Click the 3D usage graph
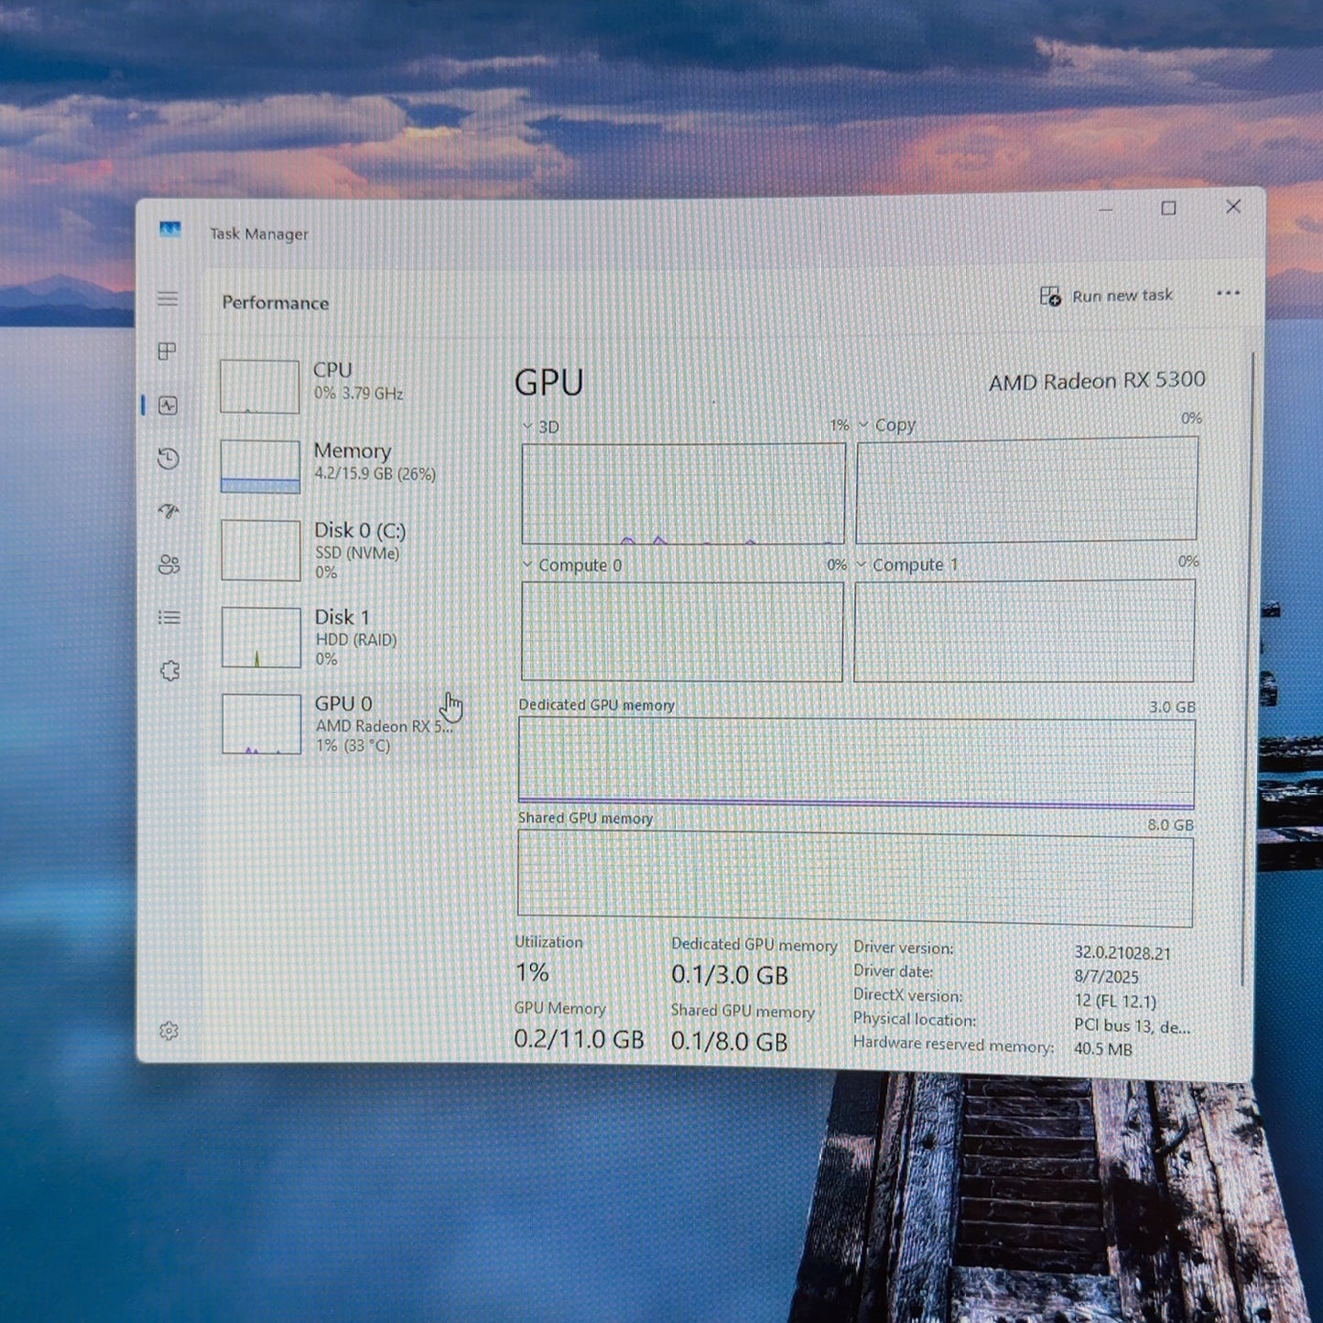Image resolution: width=1323 pixels, height=1323 pixels. [683, 493]
